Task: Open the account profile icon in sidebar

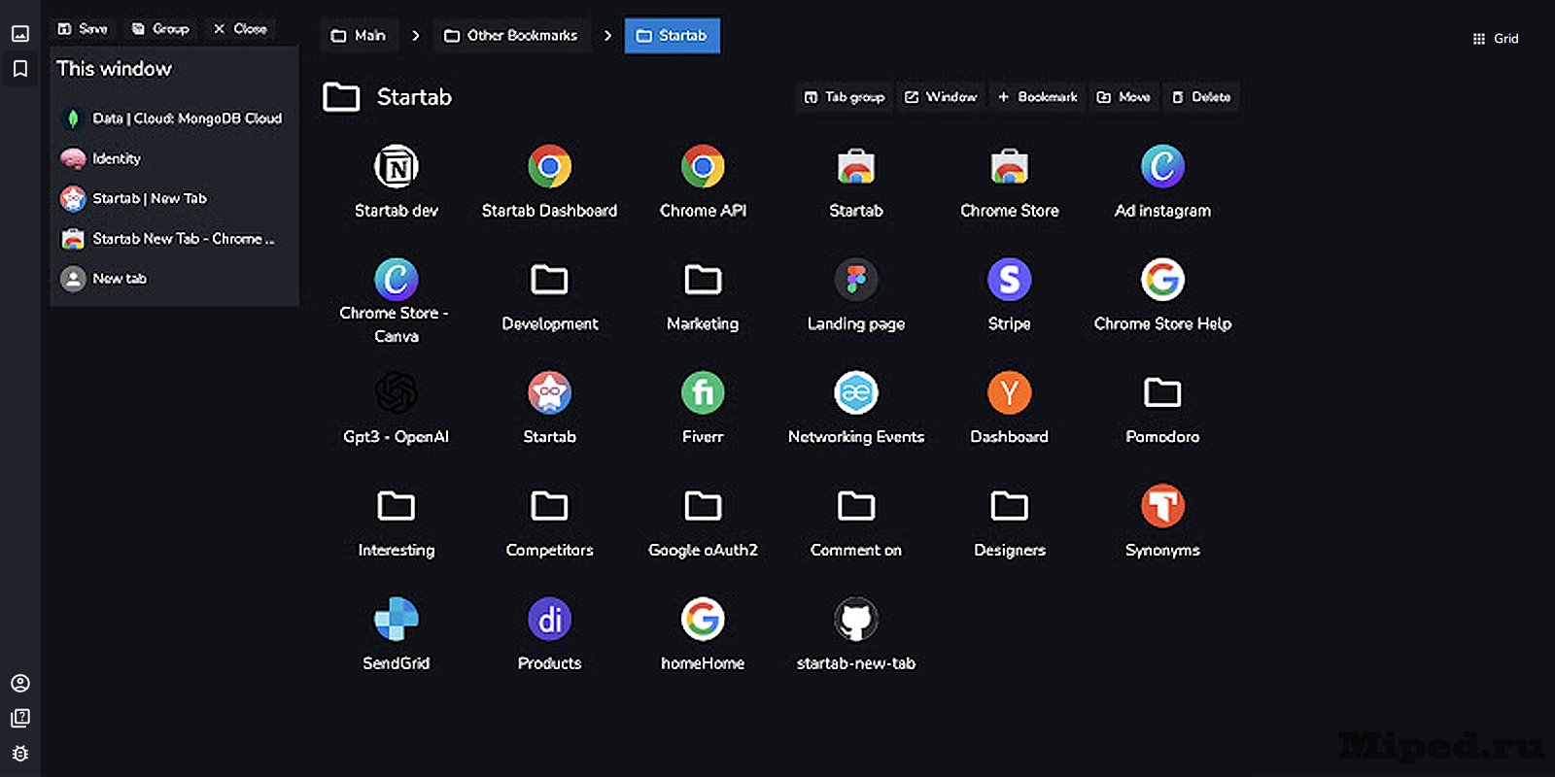Action: click(x=20, y=684)
